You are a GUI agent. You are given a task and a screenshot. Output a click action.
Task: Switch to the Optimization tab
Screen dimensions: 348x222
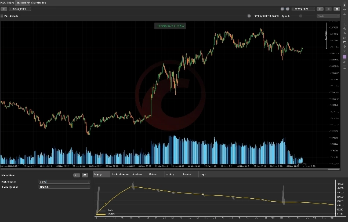click(x=38, y=3)
